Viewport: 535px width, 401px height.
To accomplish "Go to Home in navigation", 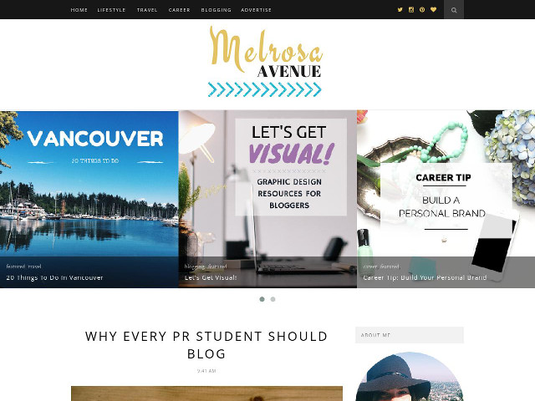I will [x=79, y=10].
